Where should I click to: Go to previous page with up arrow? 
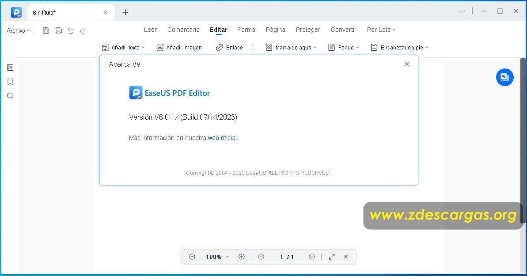261,257
